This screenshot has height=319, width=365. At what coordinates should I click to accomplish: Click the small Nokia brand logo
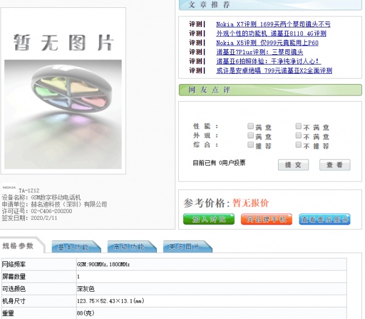point(9,188)
